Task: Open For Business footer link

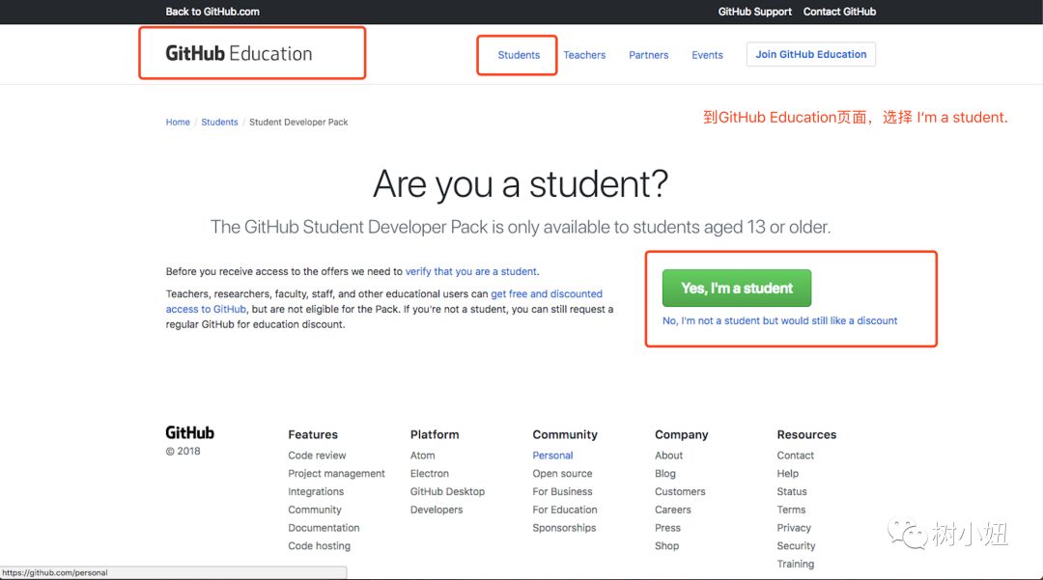Action: [x=562, y=491]
